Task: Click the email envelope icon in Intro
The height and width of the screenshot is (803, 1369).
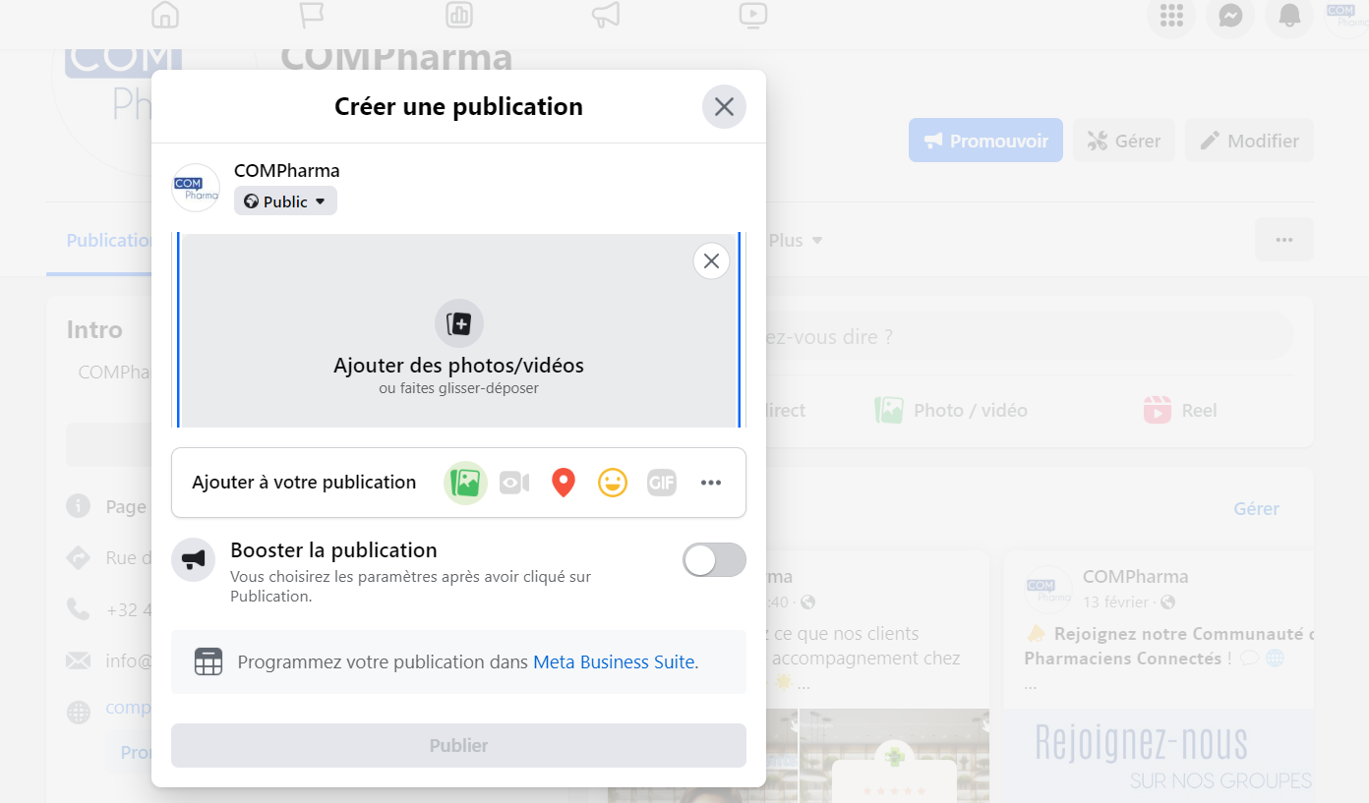Action: (79, 660)
